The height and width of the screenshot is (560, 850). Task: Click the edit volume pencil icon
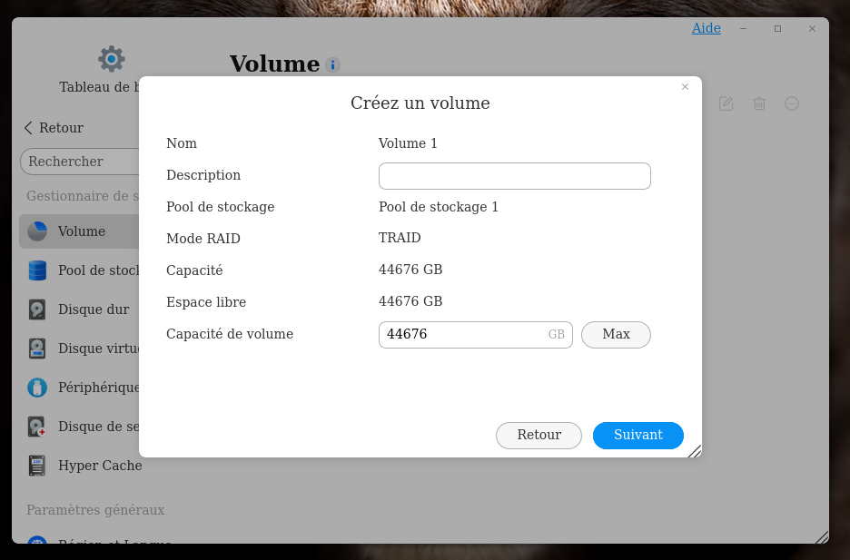(726, 103)
